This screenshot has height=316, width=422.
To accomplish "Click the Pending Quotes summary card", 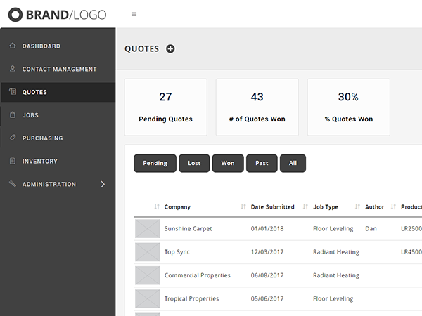I will pos(165,107).
